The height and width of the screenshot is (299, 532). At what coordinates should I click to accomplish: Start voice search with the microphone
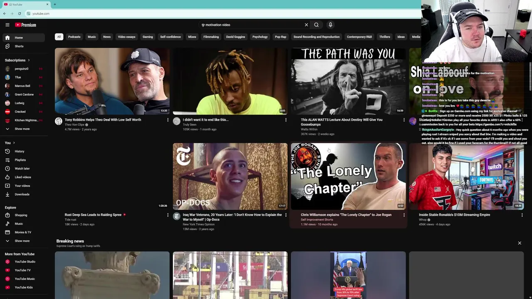click(330, 25)
